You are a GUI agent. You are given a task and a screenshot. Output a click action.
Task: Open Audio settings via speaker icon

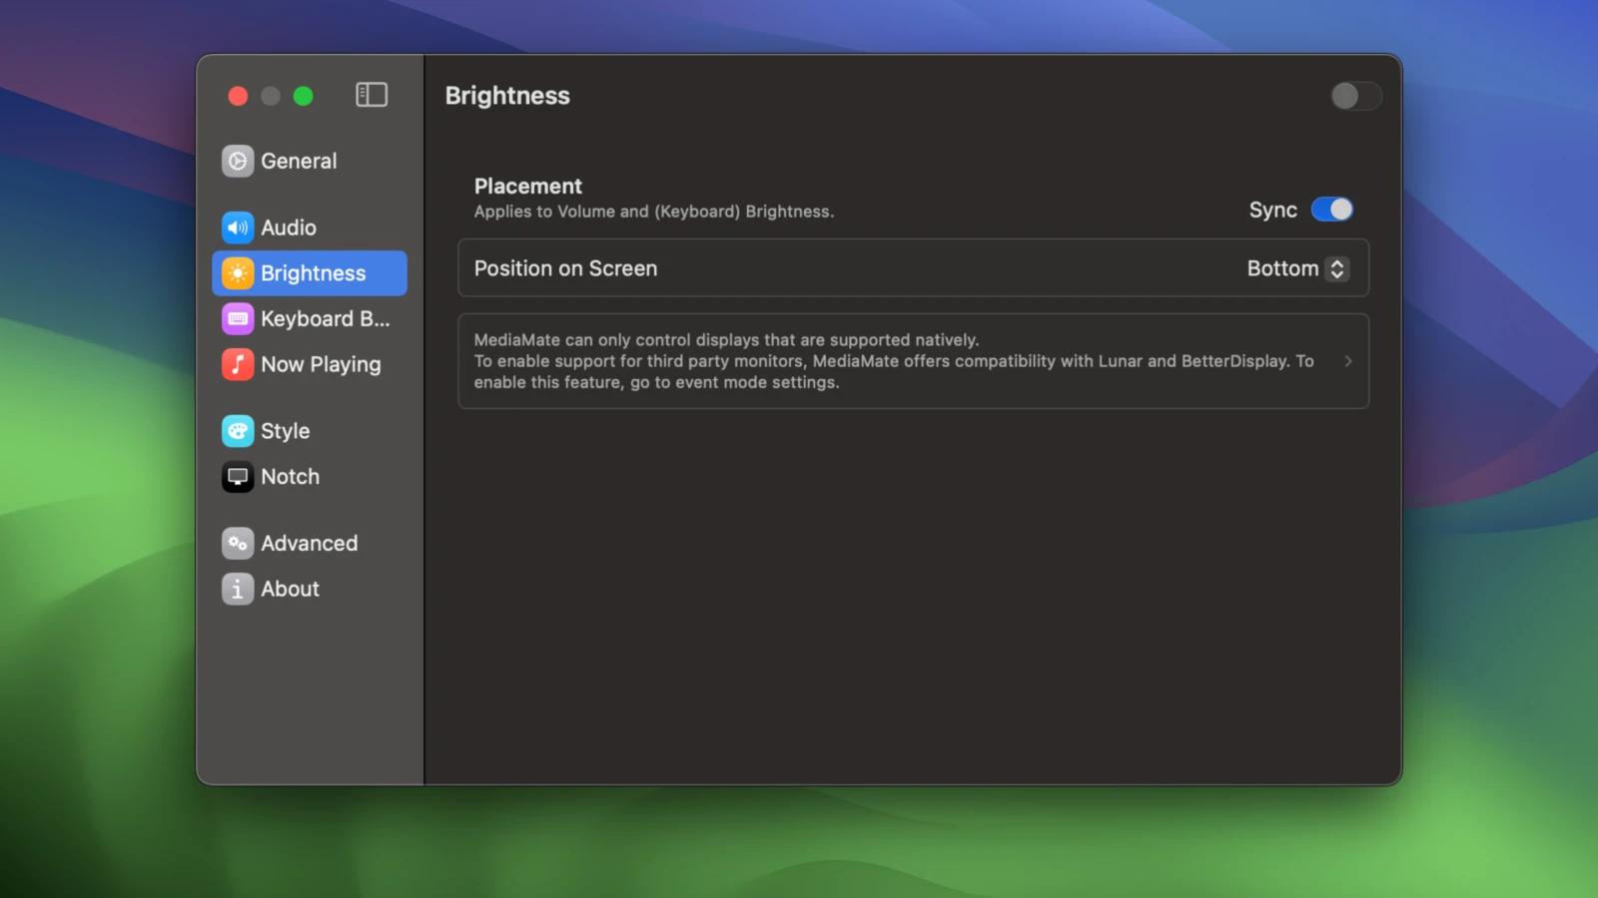[x=238, y=227]
